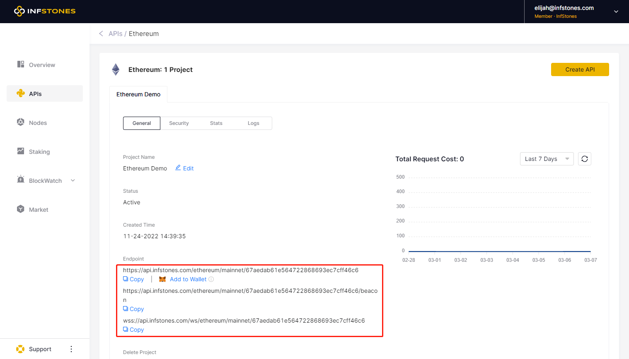Screen dimensions: 629x359
Task: Open the account dropdown chevron
Action: pos(616,12)
